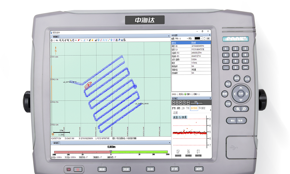Viewport: 290px width, 174px height.
Task: Click the X stop button in the playback bar
Action: click(x=184, y=103)
